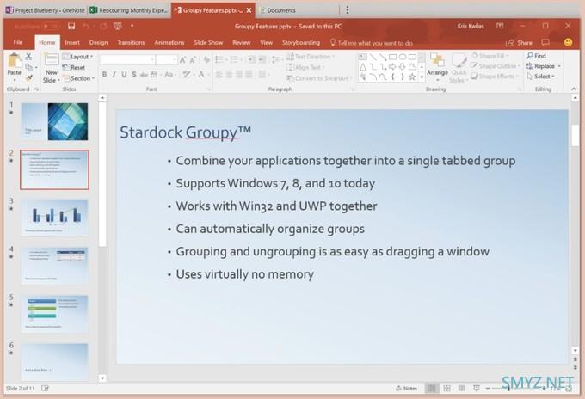Click the Cut scissors icon
This screenshot has width=585, height=399.
[28, 56]
